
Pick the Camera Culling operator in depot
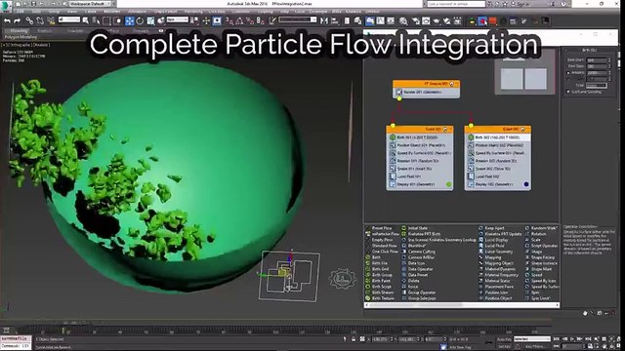click(419, 252)
